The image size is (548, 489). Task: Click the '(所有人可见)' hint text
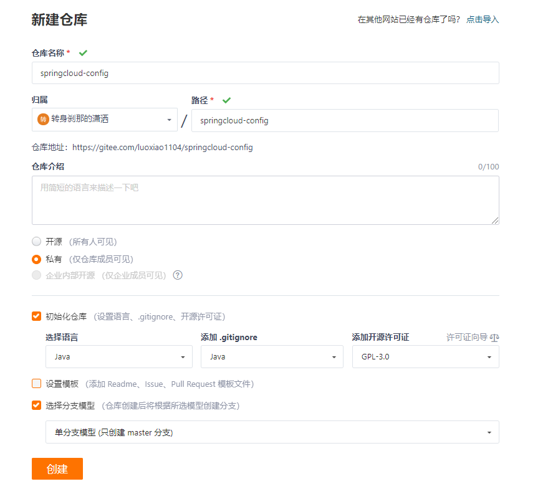pos(93,242)
